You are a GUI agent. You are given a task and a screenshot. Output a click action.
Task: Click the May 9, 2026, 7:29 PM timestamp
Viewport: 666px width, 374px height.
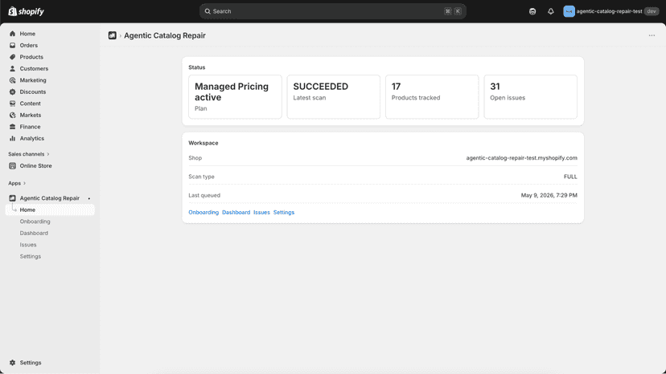(549, 196)
